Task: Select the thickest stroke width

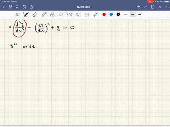Action: click(140, 14)
